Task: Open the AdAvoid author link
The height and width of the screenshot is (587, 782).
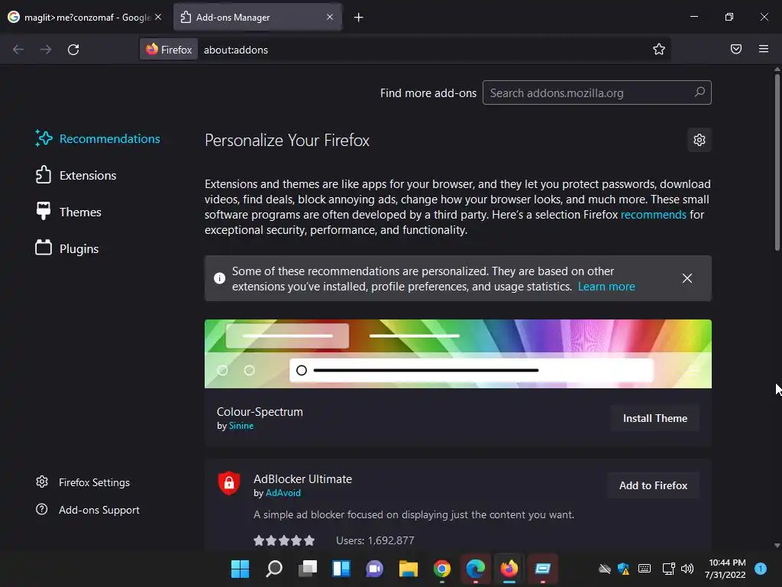Action: [283, 493]
